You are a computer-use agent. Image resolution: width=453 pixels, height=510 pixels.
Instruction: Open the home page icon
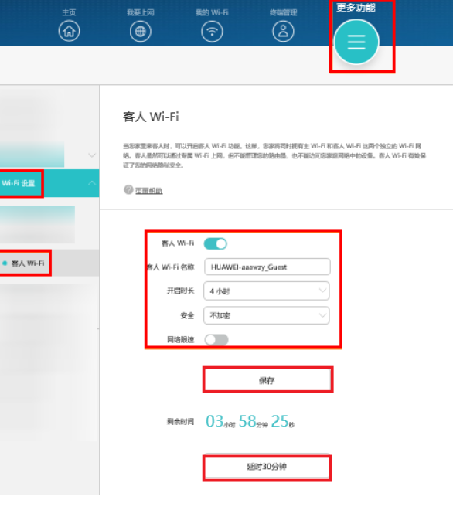coord(69,31)
